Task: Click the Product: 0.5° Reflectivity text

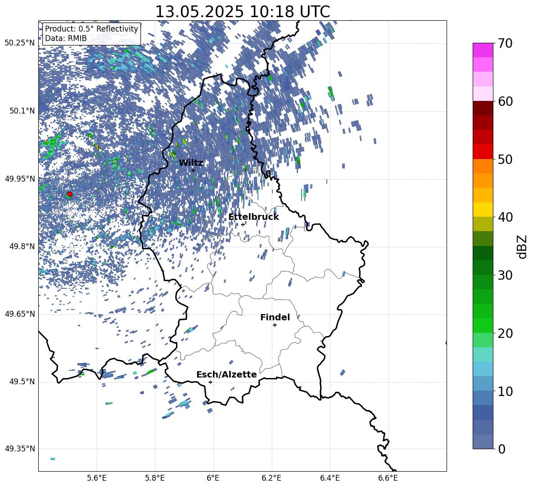Action: 91,29
